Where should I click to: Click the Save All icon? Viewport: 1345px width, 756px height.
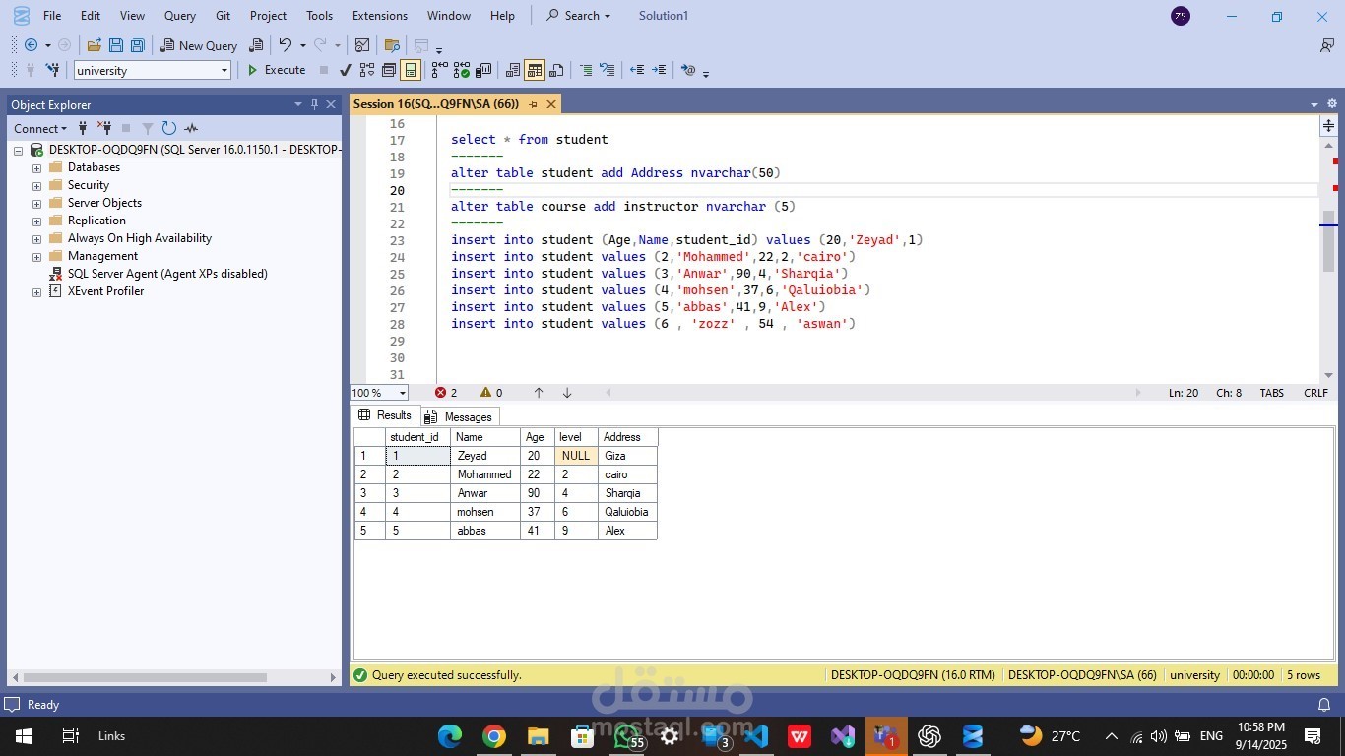[x=138, y=45]
